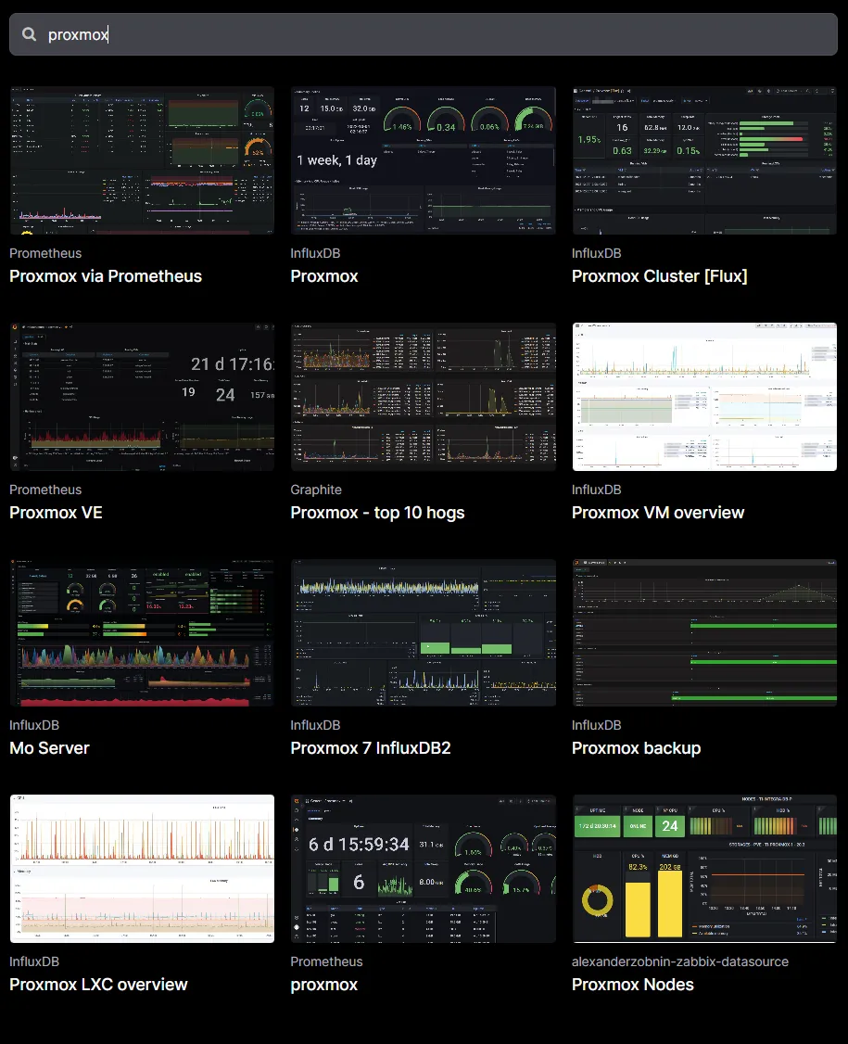Open the Proxmox - top 10 hogs title
This screenshot has width=848, height=1044.
click(377, 513)
